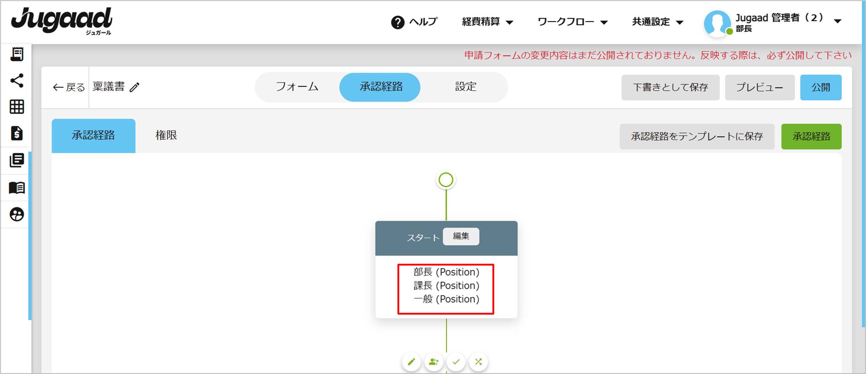Image resolution: width=866 pixels, height=374 pixels.
Task: Click the blue 公開 button
Action: 821,87
